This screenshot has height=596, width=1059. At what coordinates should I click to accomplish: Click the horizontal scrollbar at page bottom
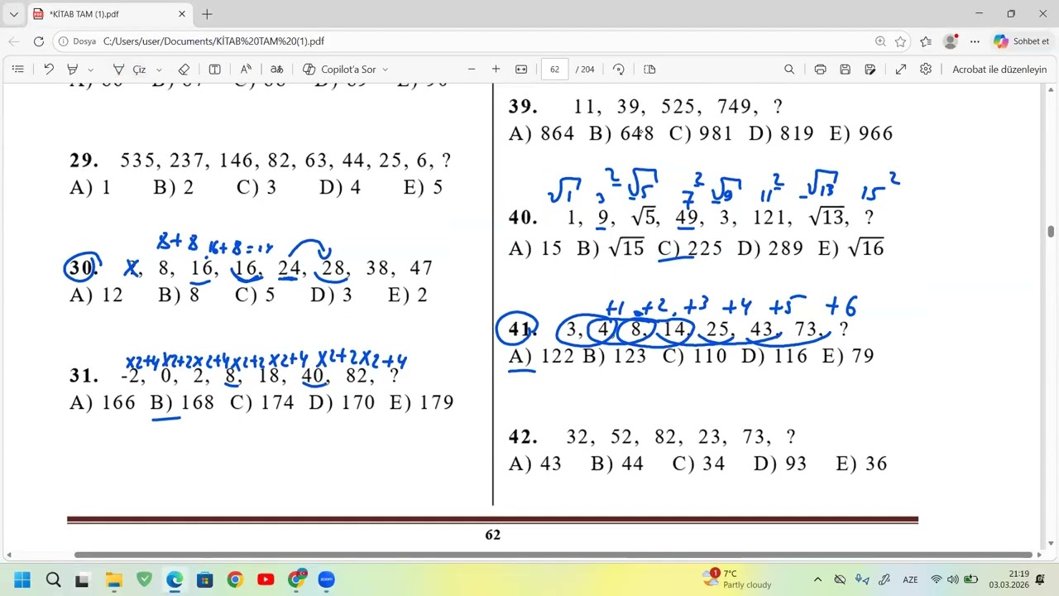point(553,555)
